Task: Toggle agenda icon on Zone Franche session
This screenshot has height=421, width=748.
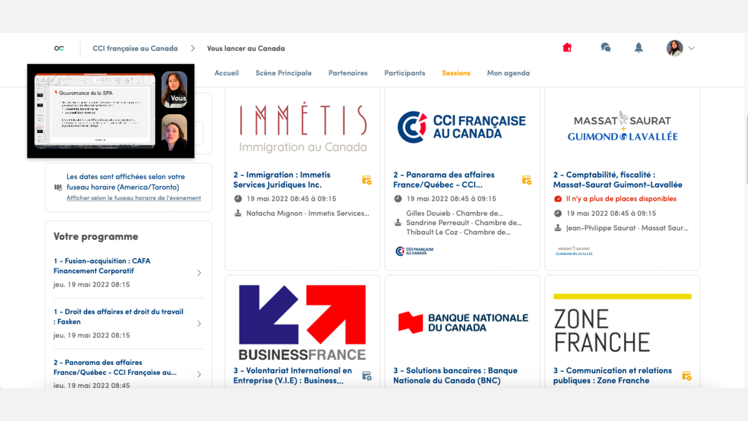Action: 686,376
